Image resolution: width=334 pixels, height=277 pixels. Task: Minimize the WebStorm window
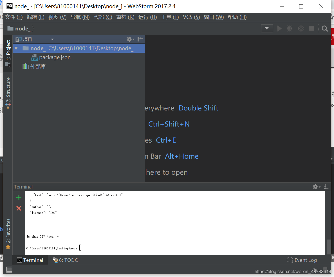282,6
